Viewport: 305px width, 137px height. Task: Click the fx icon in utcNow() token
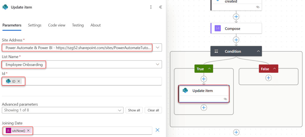[8, 130]
